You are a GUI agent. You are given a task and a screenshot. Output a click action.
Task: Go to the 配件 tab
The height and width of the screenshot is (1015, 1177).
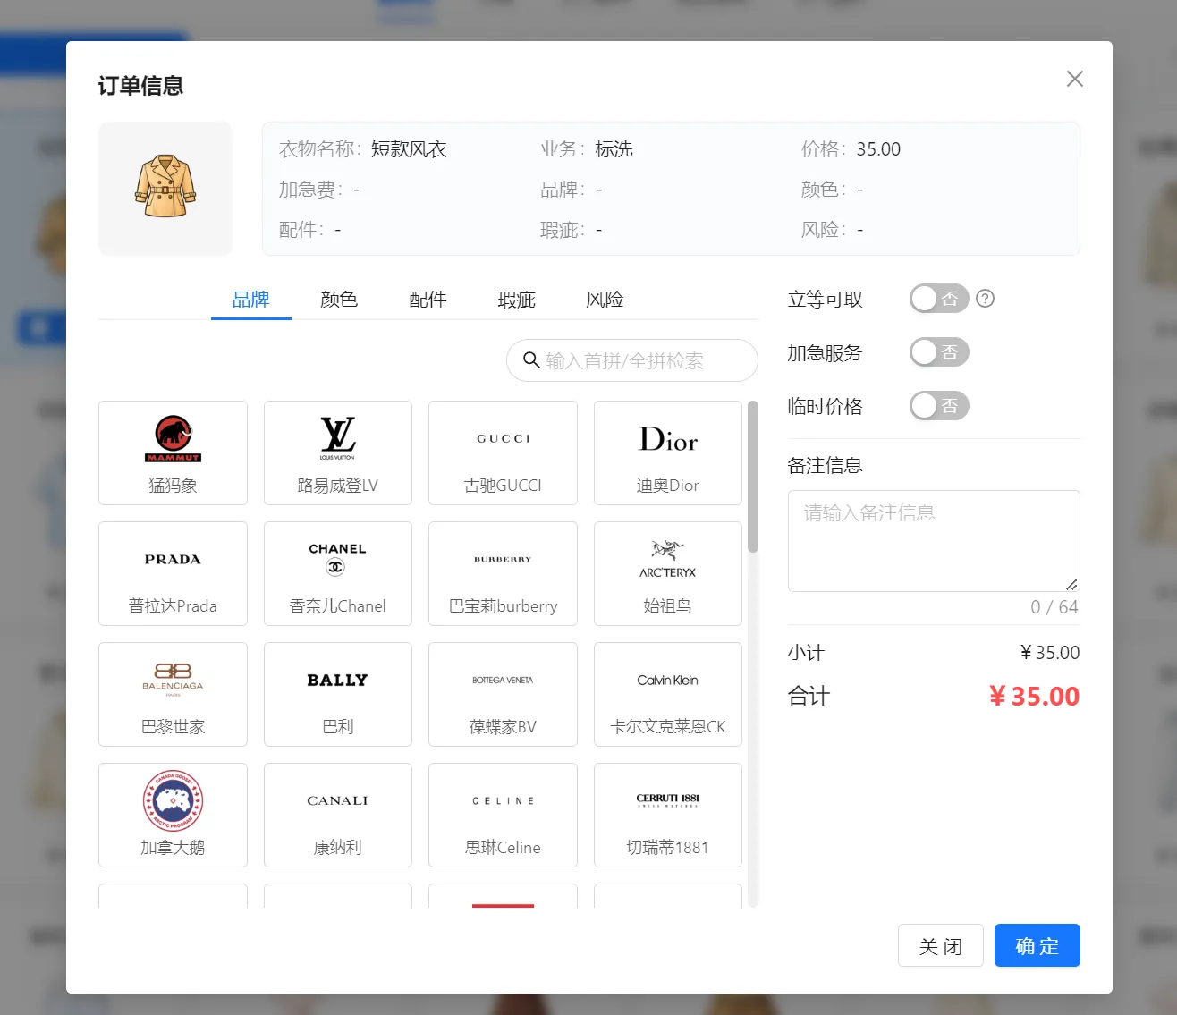(428, 300)
